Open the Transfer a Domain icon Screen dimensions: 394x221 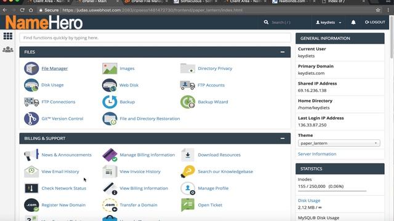(x=110, y=205)
